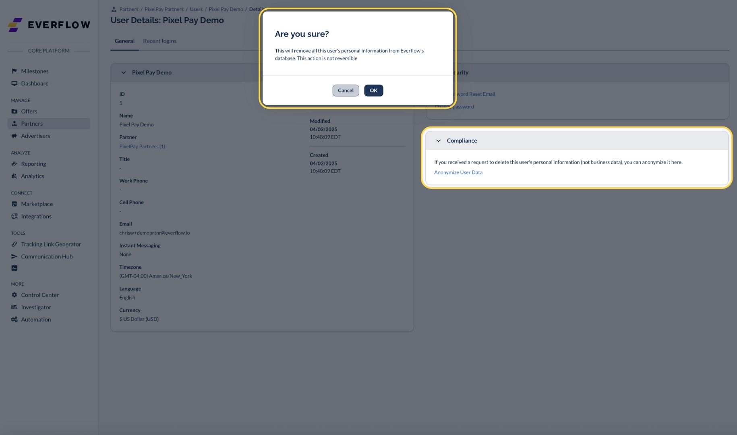Click the Everflow logo

coord(49,25)
